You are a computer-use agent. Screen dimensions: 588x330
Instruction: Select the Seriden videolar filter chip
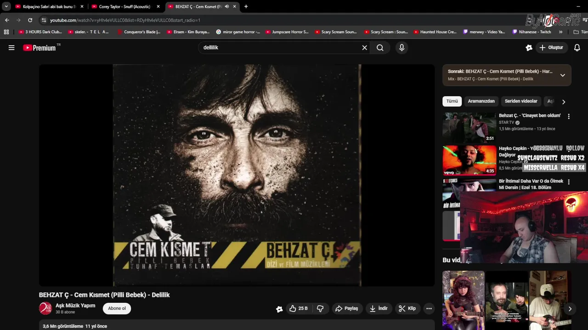[x=521, y=101]
